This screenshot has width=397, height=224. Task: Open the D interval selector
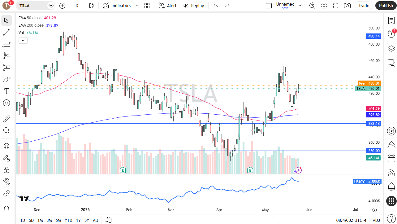coord(77,6)
